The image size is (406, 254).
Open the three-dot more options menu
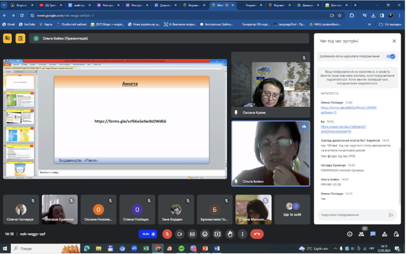point(242,234)
